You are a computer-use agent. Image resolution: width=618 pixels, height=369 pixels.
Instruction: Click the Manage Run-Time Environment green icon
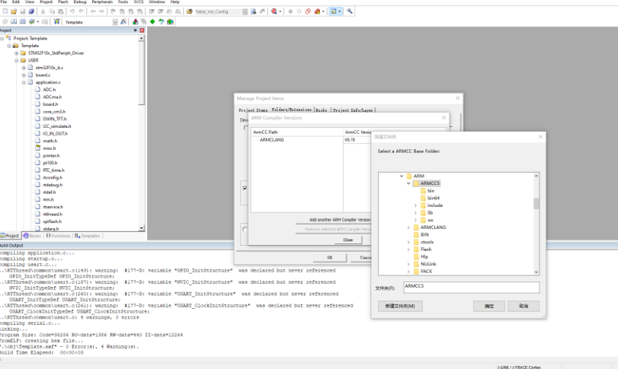(152, 21)
